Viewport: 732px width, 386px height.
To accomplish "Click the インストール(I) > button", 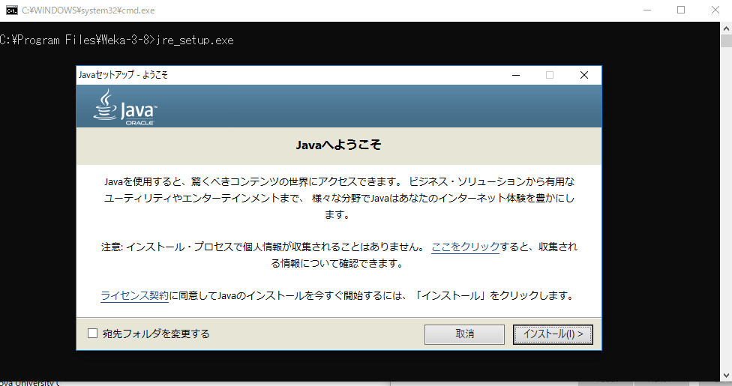I will [553, 334].
